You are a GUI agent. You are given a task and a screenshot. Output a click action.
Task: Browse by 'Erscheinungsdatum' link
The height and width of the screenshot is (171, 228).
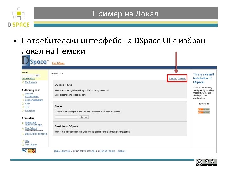pos(34,100)
